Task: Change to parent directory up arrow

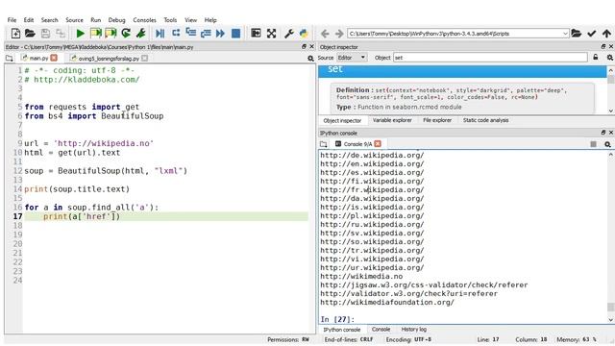Action: 606,34
